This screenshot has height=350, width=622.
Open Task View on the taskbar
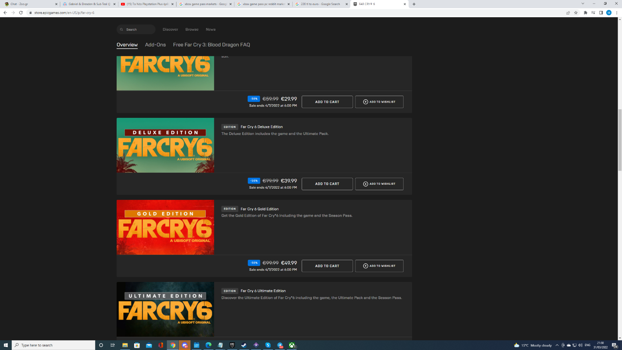[113, 345]
